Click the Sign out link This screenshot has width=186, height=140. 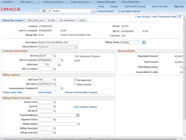(178, 6)
